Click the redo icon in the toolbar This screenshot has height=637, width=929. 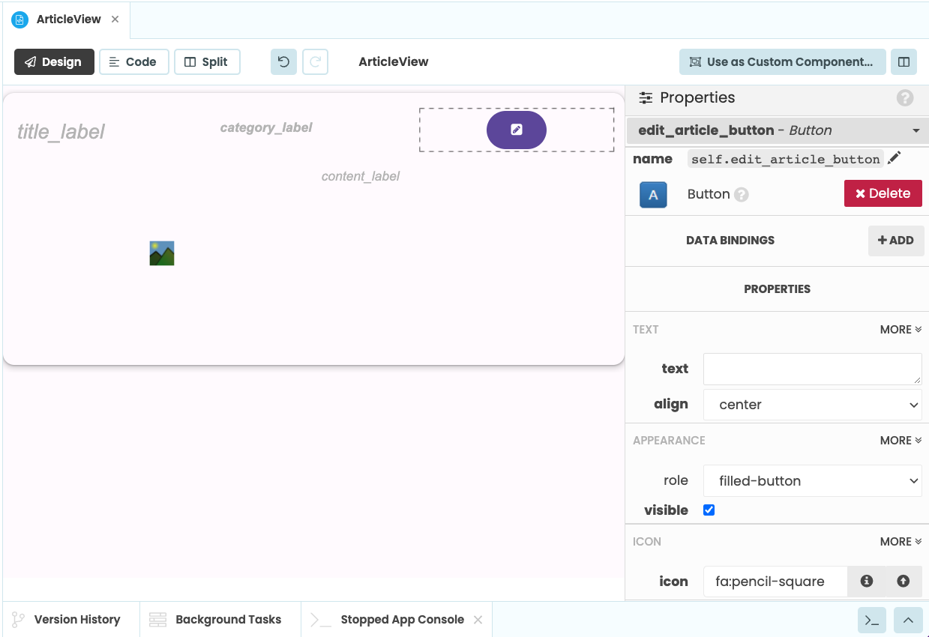[x=315, y=61]
